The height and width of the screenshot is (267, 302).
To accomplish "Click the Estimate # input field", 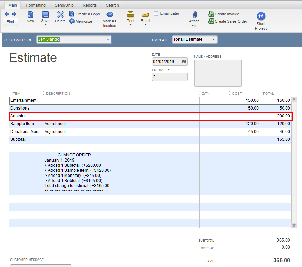I will (170, 77).
